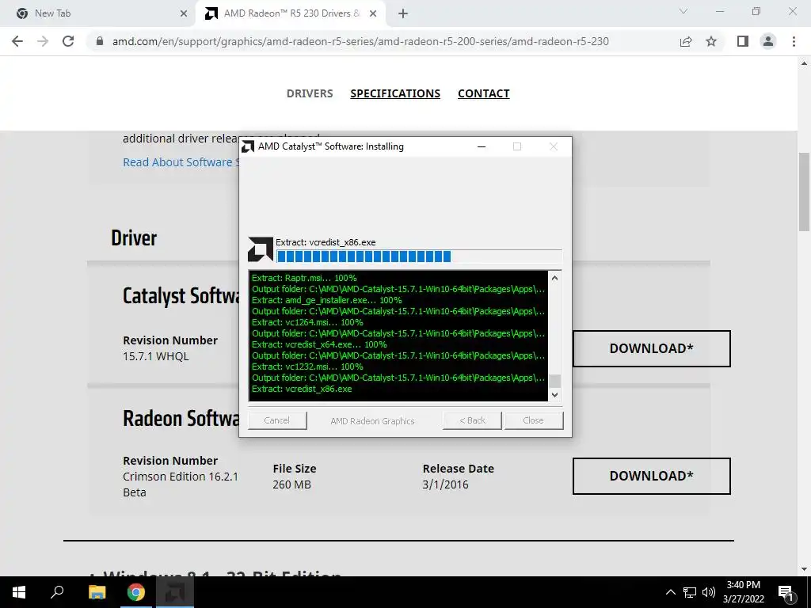Click the page scrollbar up arrow

pos(805,63)
